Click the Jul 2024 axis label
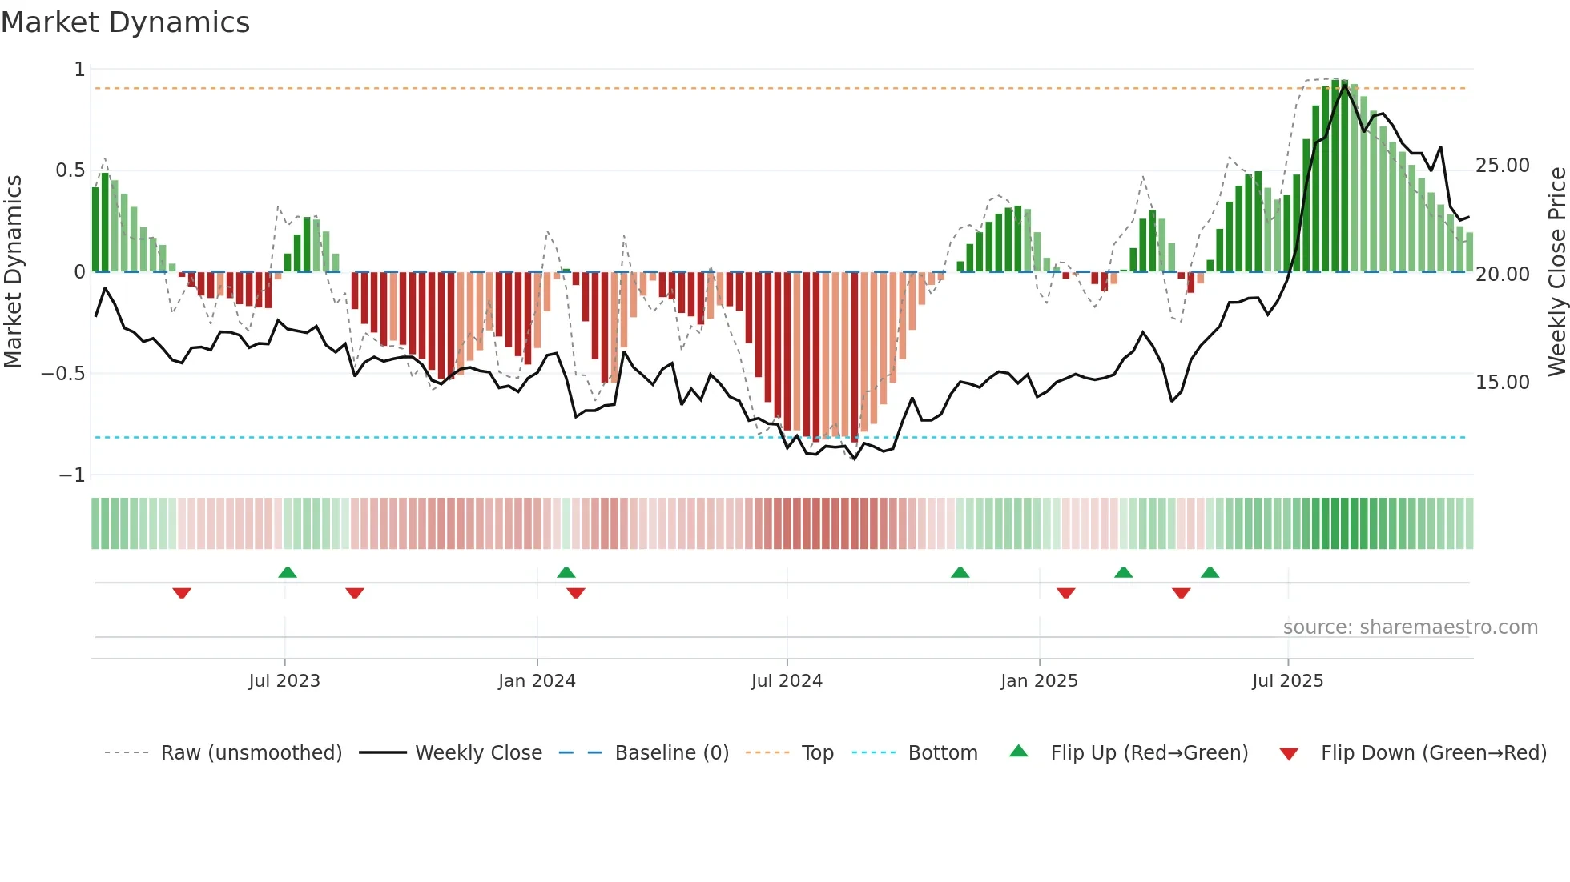This screenshot has width=1570, height=882. [x=787, y=681]
